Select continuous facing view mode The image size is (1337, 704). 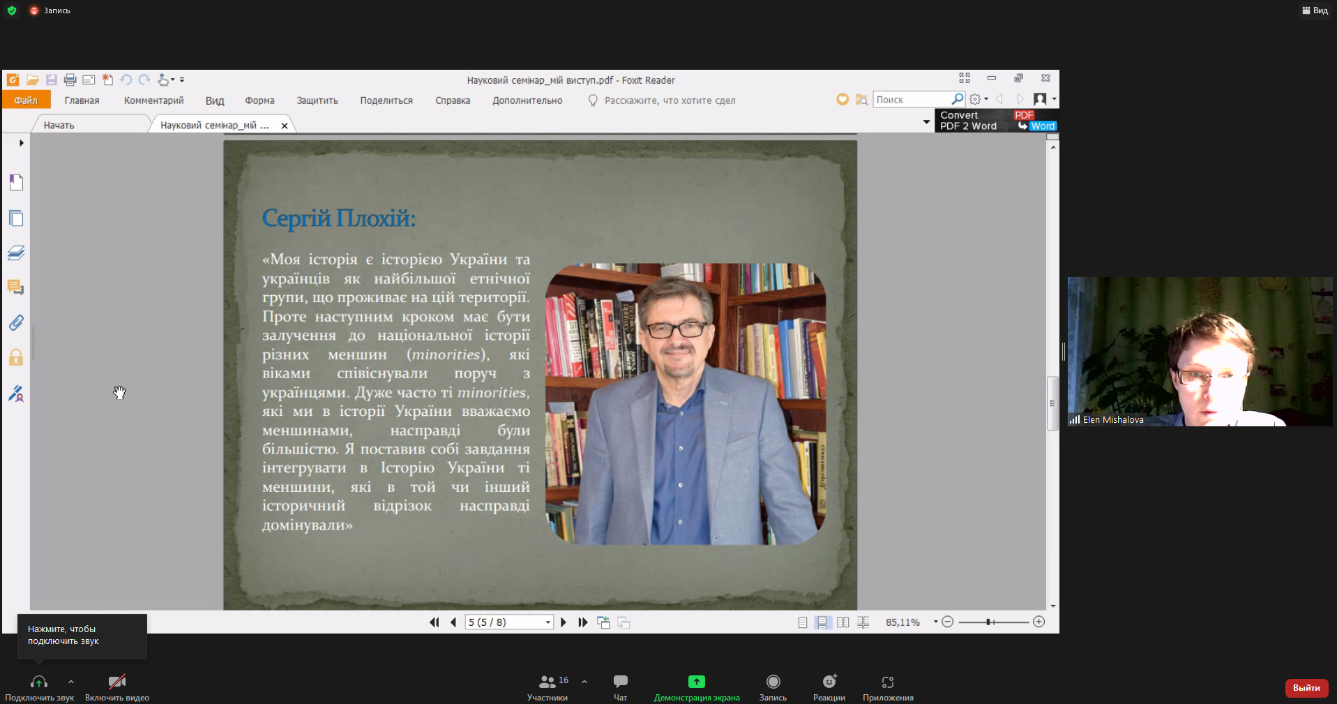pyautogui.click(x=863, y=622)
